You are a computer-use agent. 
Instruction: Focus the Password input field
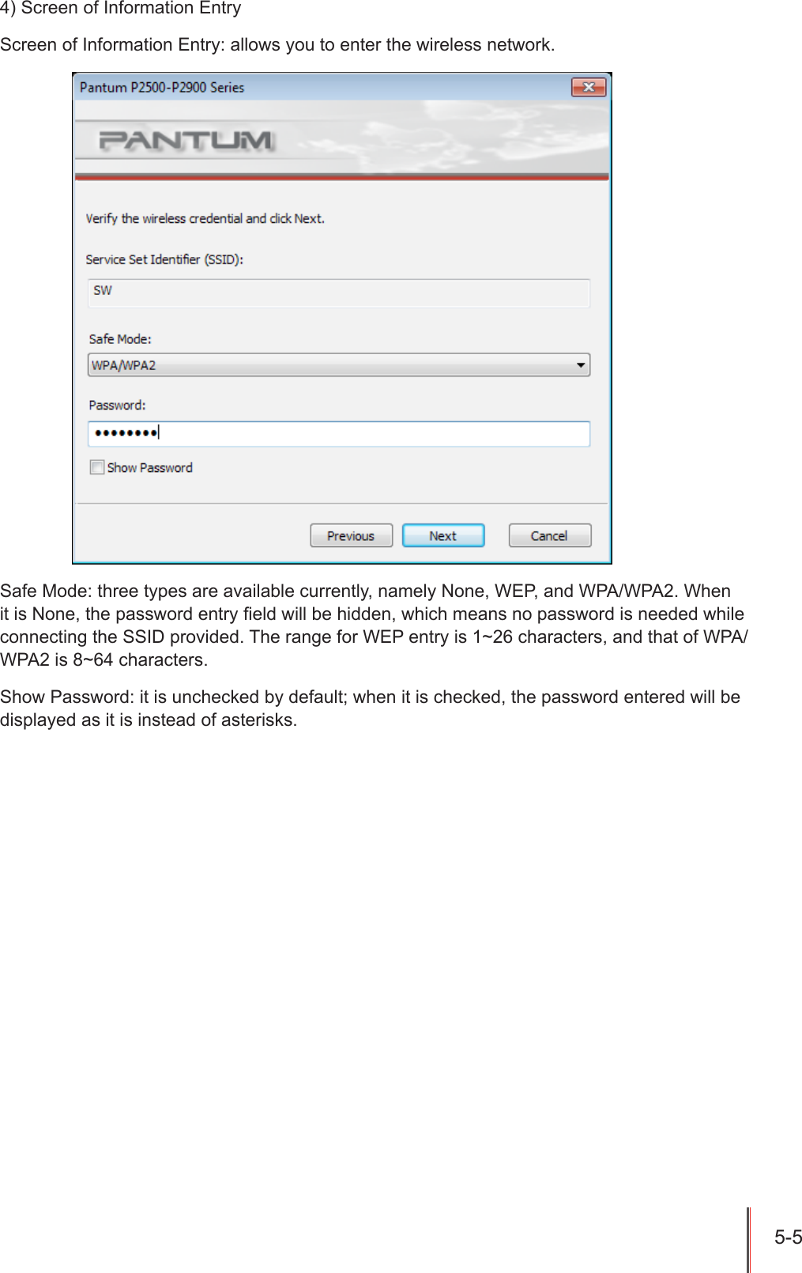(339, 433)
